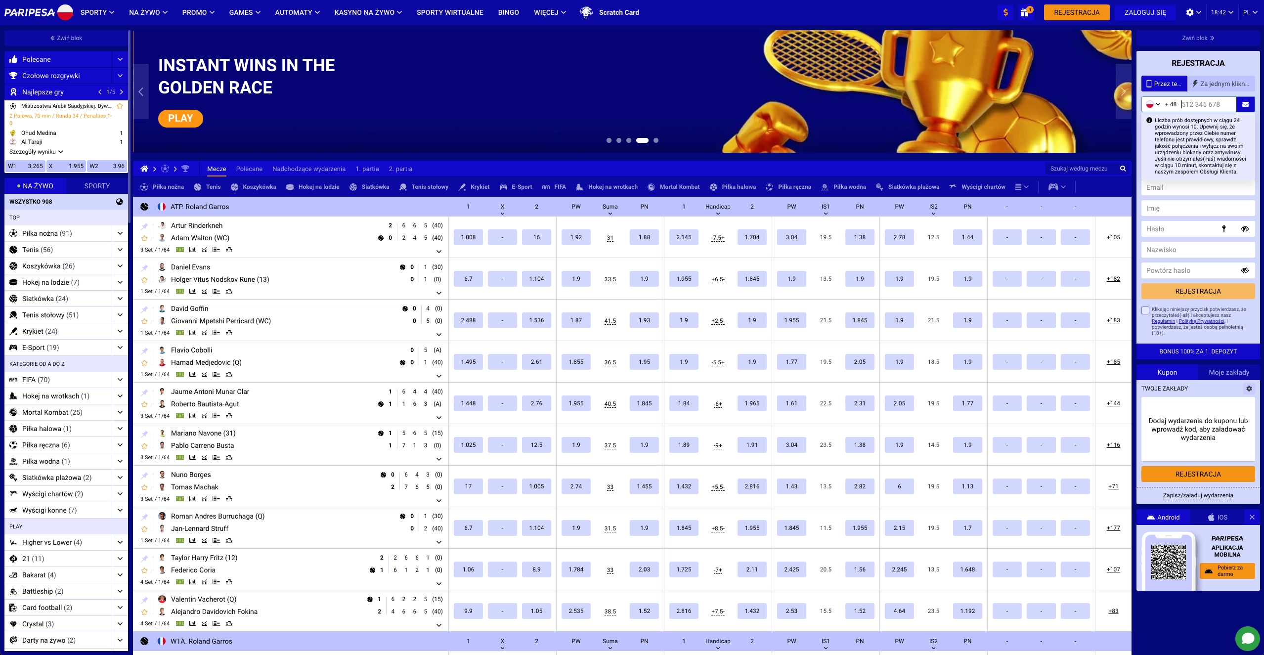Pin the Daniel Evans match
Image resolution: width=1264 pixels, height=655 pixels.
tap(144, 267)
